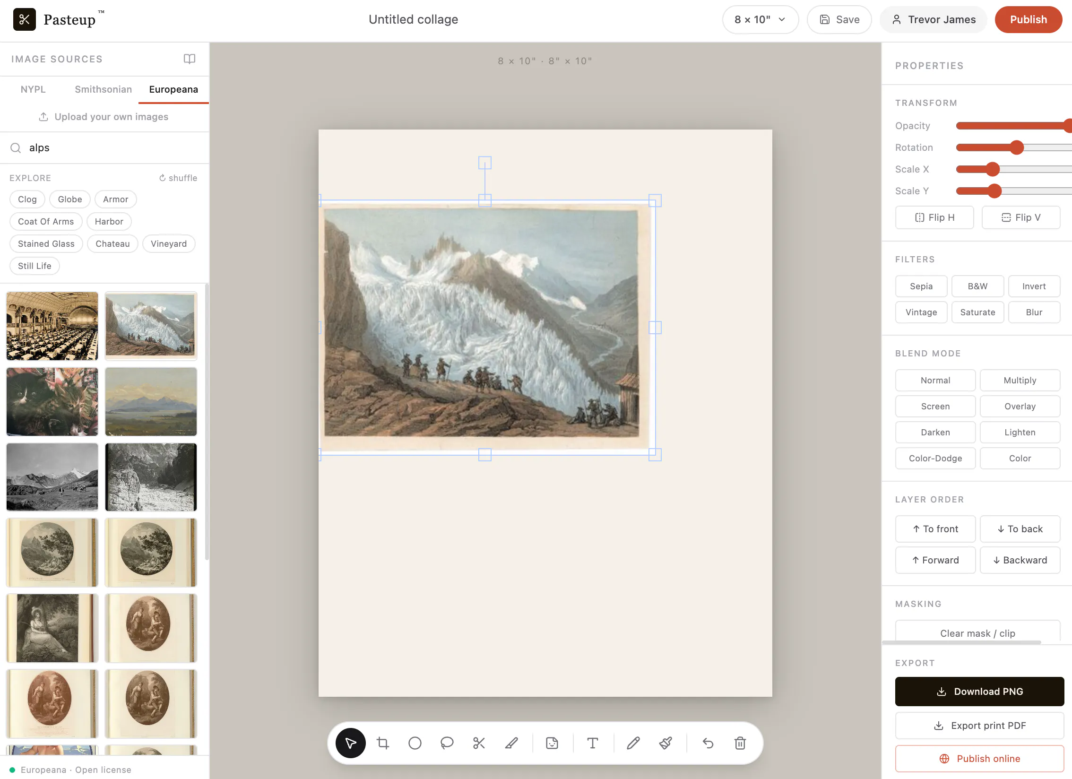Add the hazy mountain landscape painting thumbnail
The image size is (1072, 779).
(151, 402)
